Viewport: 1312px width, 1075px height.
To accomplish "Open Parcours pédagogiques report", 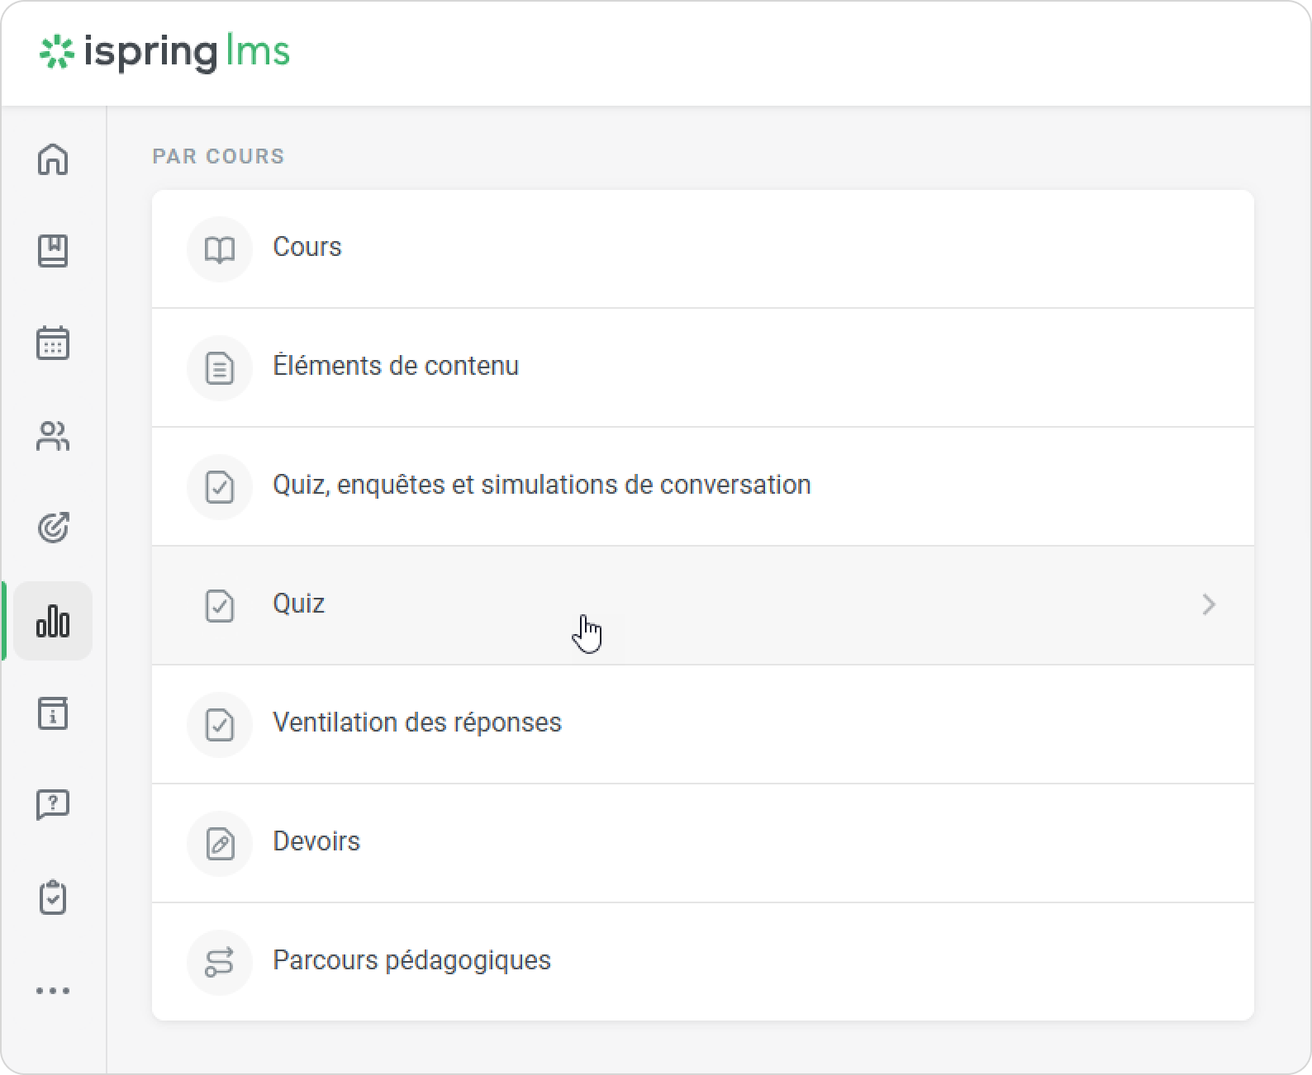I will tap(411, 961).
